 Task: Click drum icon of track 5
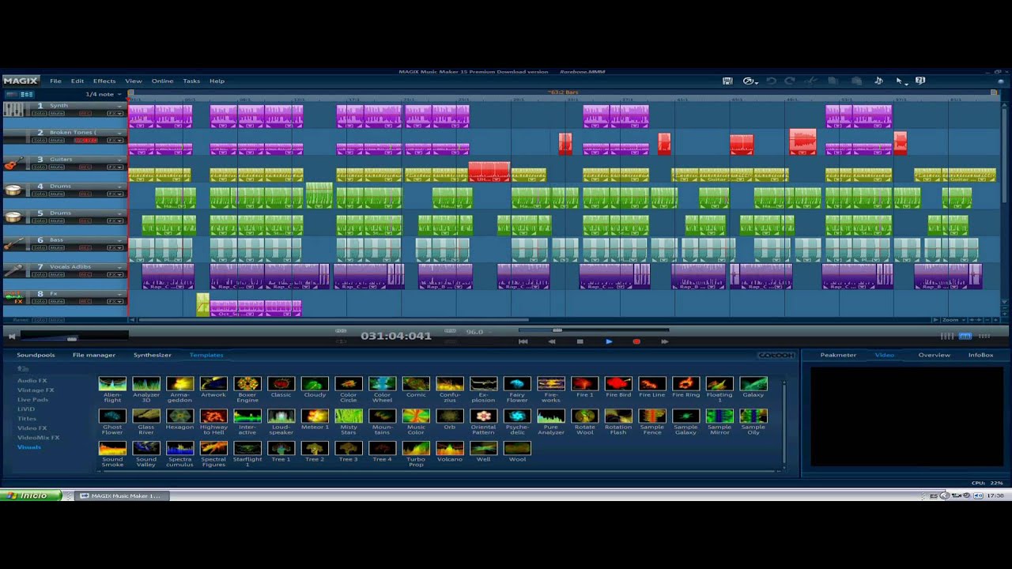(13, 217)
